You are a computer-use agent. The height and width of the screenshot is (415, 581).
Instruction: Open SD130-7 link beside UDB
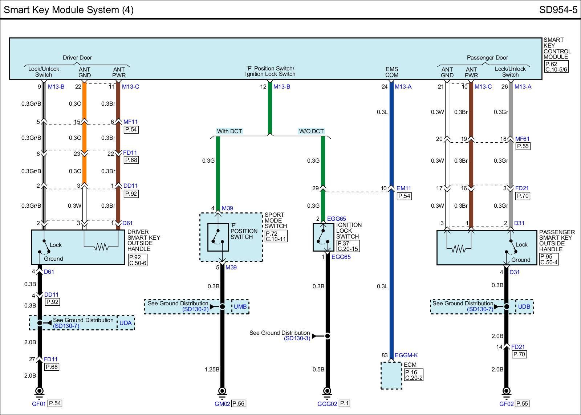(x=480, y=309)
